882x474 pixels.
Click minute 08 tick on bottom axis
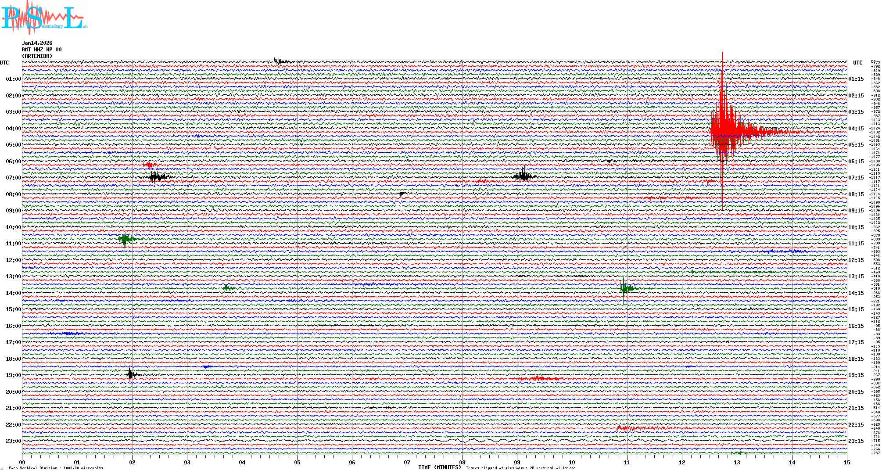point(462,462)
